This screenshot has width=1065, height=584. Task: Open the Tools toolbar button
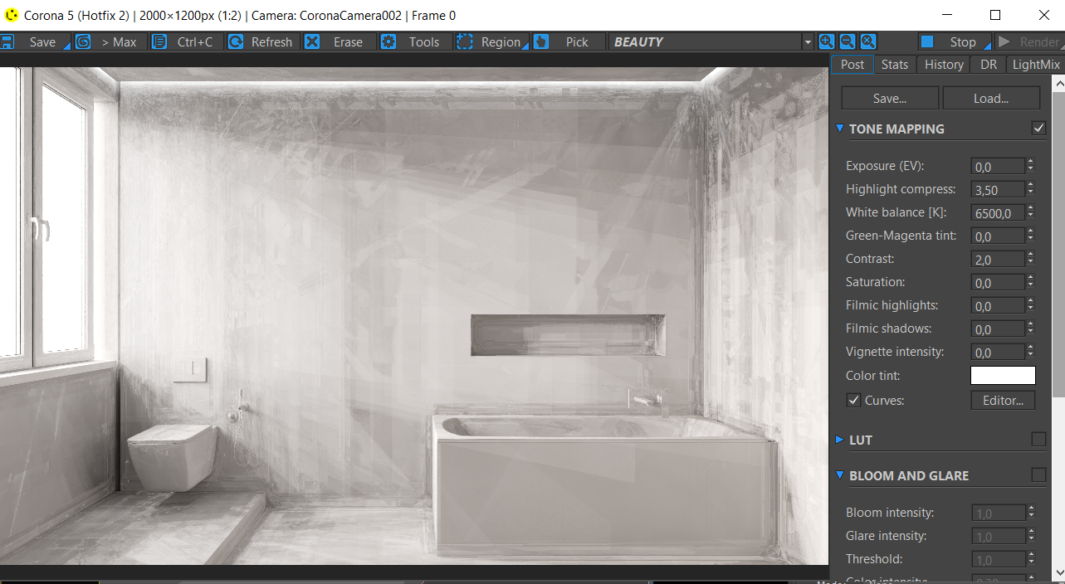[x=416, y=41]
